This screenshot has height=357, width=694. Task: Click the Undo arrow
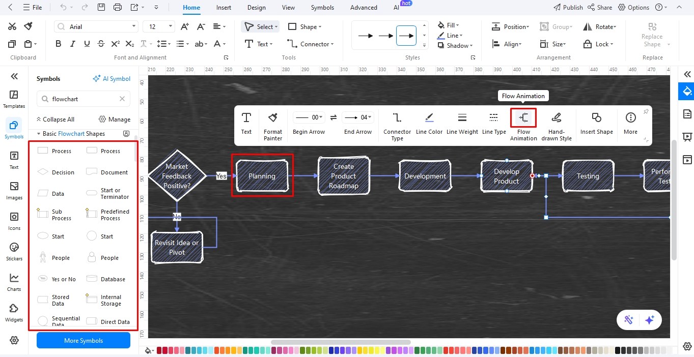tap(63, 7)
